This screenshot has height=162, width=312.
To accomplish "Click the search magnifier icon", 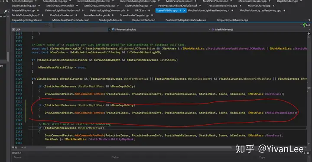I will [5, 11].
